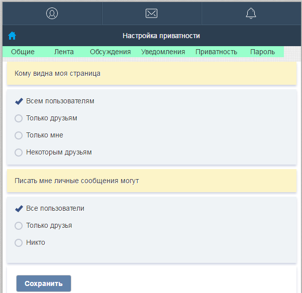Switch to the Пароль tab

[262, 52]
